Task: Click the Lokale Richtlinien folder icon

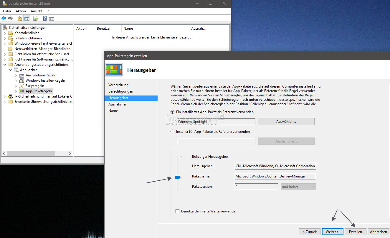Action: pos(11,38)
